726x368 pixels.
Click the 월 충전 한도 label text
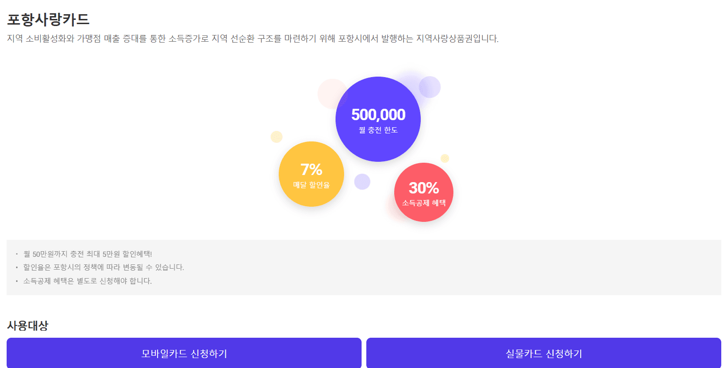coord(378,130)
